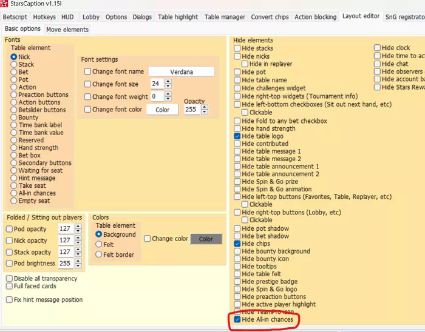This screenshot has height=332, width=425.
Task: Toggle Disable all transparency checkbox
Action: coord(9,278)
